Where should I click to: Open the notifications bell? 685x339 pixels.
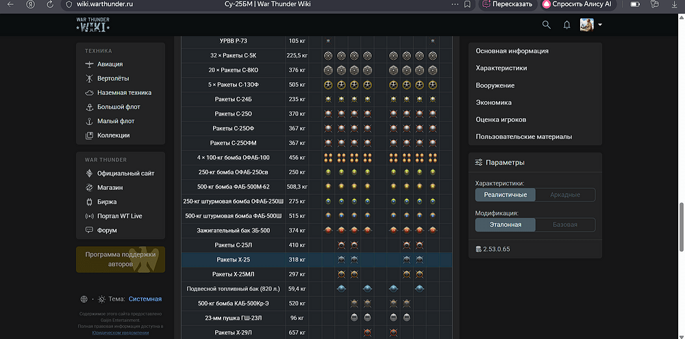pos(566,25)
